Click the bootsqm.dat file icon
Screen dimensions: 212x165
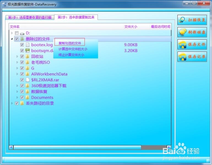tap(28, 51)
